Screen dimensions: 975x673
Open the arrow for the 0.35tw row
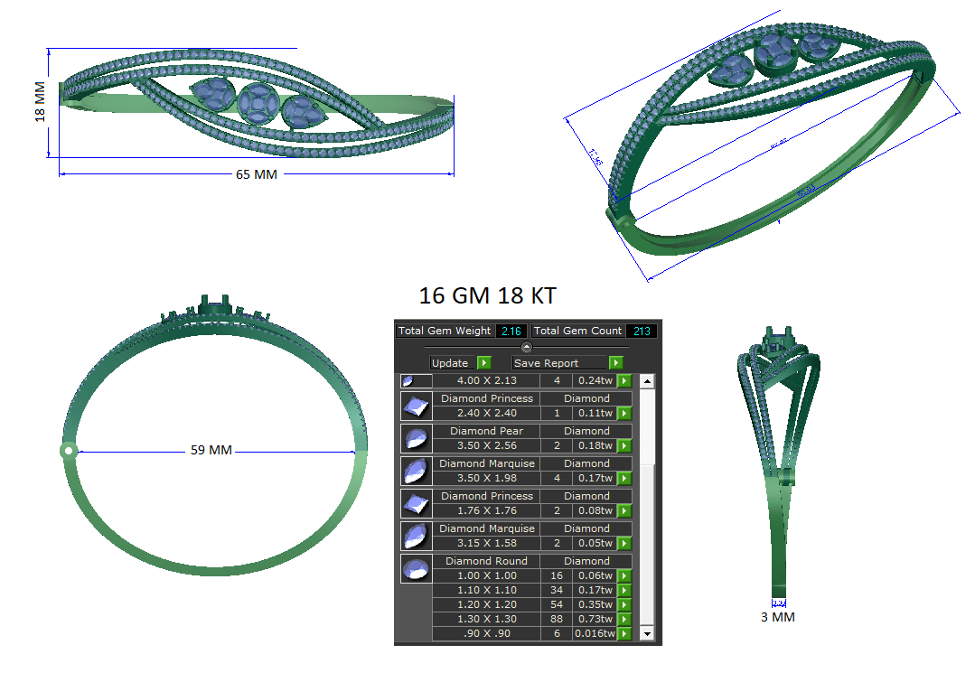click(x=624, y=605)
